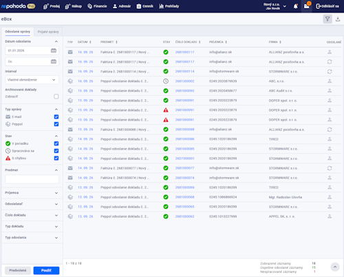344x277 pixels.
Task: Open document number link 2681000088
Action: click(184, 130)
